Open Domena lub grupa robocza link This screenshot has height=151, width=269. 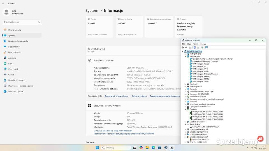117,96
